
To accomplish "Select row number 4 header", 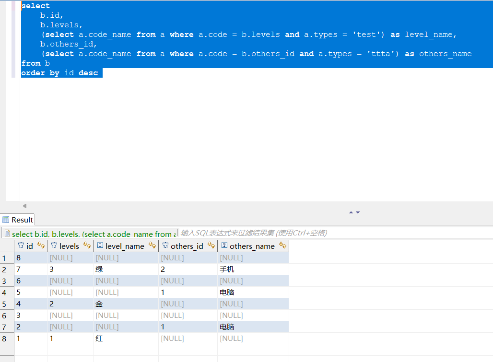I will [x=7, y=292].
